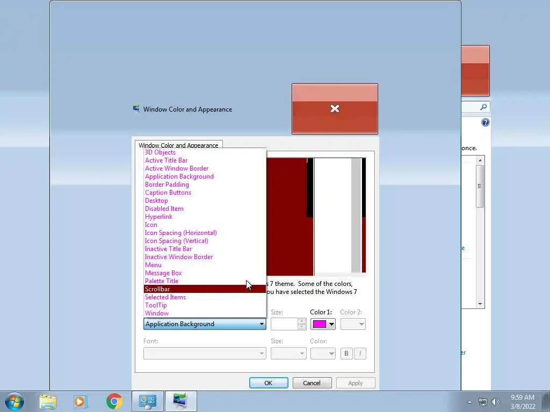Viewport: 550px width, 412px height.
Task: Click OK to confirm appearance
Action: [269, 383]
